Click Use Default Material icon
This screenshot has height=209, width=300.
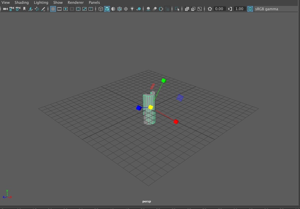(113, 9)
